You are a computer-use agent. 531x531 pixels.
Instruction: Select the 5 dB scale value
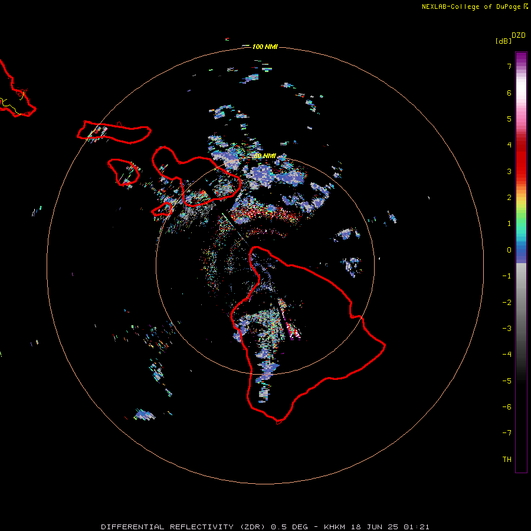pos(509,119)
